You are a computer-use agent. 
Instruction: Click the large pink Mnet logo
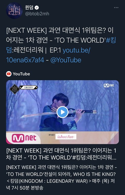(24, 138)
